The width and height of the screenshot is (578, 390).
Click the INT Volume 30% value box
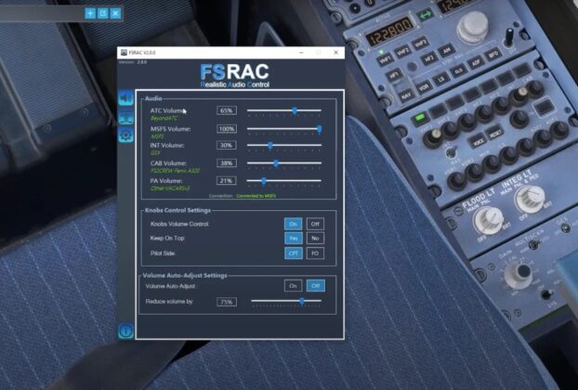coord(227,145)
